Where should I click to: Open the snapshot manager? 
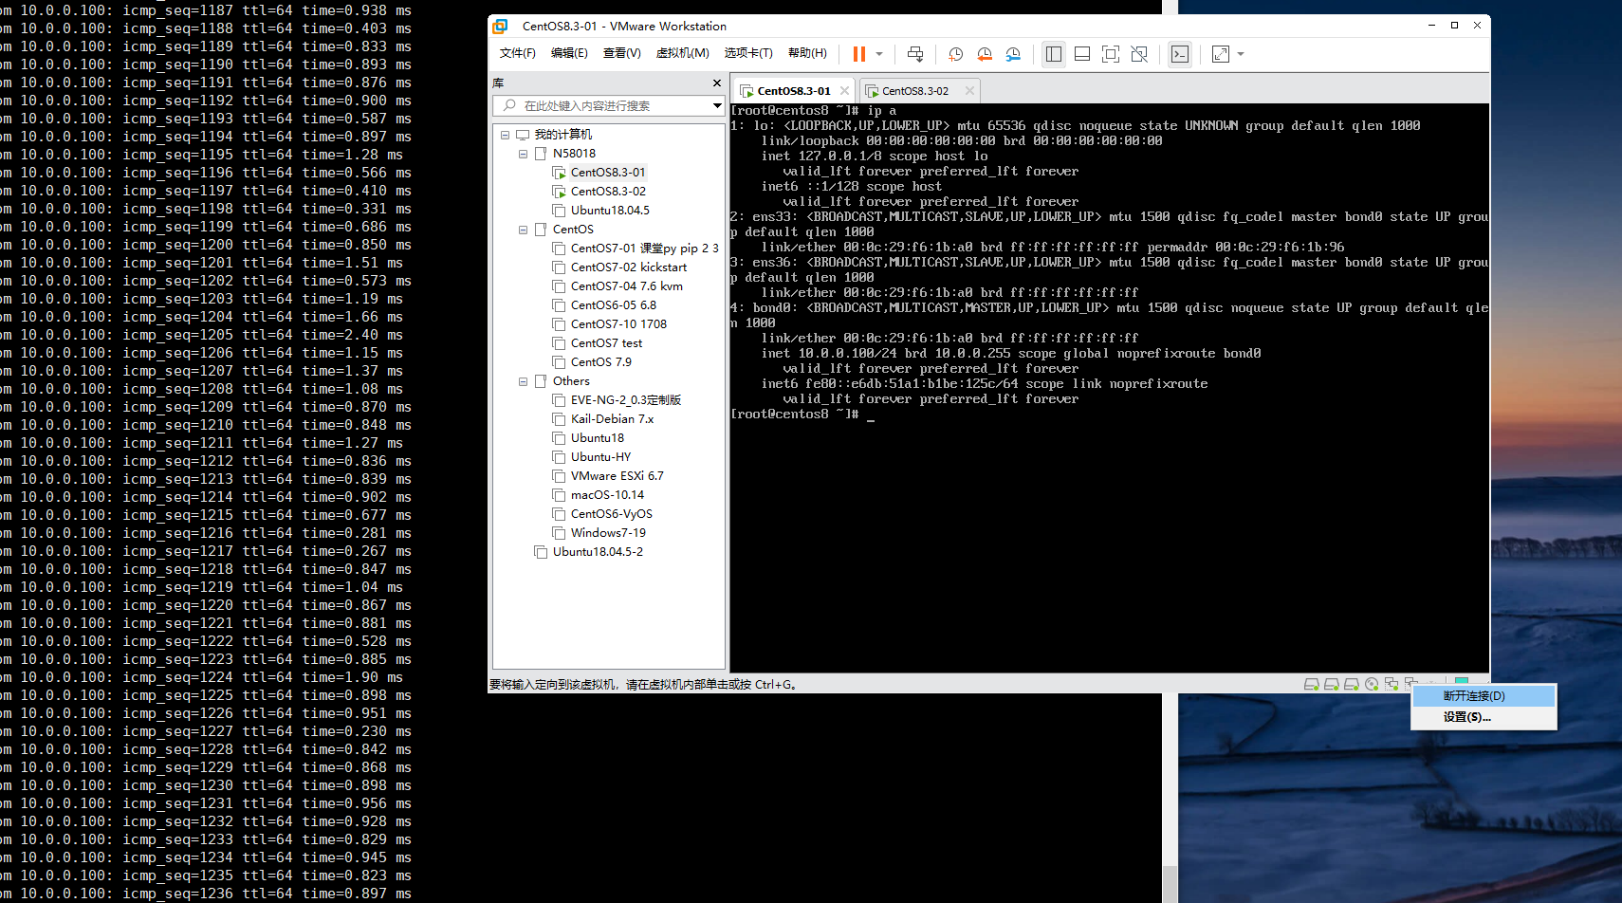click(x=1013, y=54)
